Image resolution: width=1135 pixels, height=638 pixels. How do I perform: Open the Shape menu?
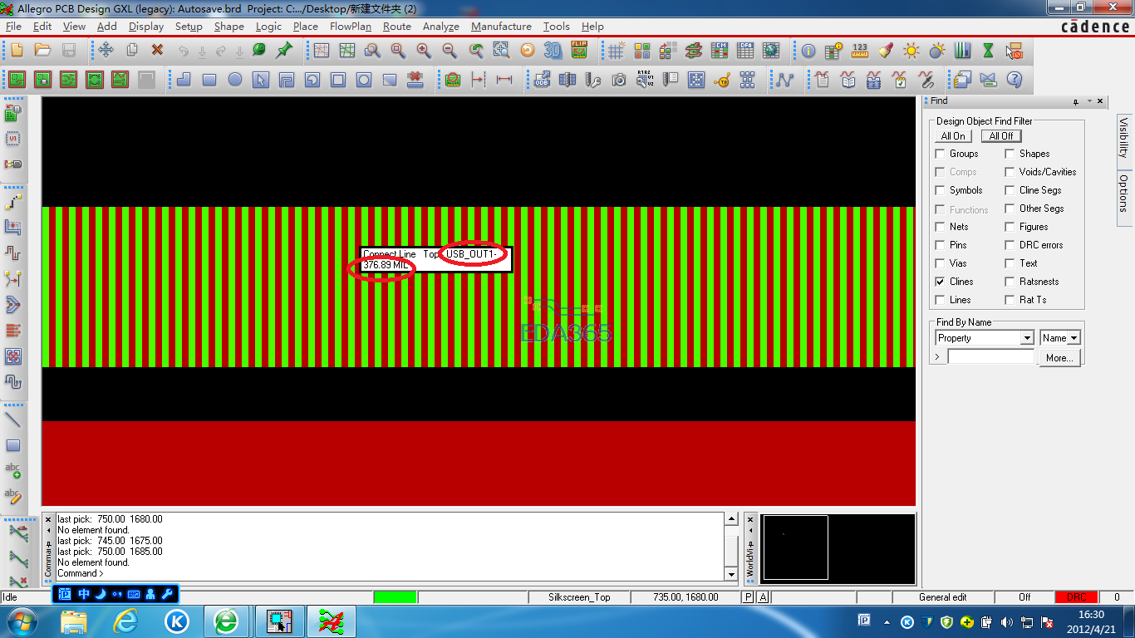[229, 27]
